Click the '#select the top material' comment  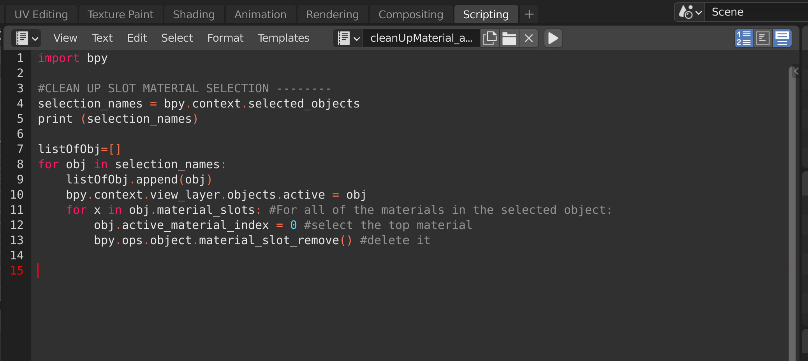pyautogui.click(x=388, y=225)
